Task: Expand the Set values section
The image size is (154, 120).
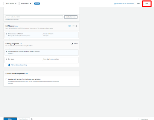Action: 7,59
